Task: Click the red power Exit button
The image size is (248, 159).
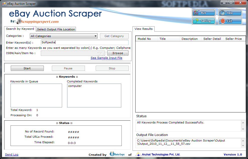Action: [x=230, y=21]
